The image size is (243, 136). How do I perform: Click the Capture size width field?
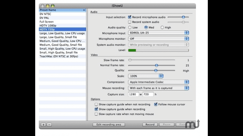(x=134, y=94)
